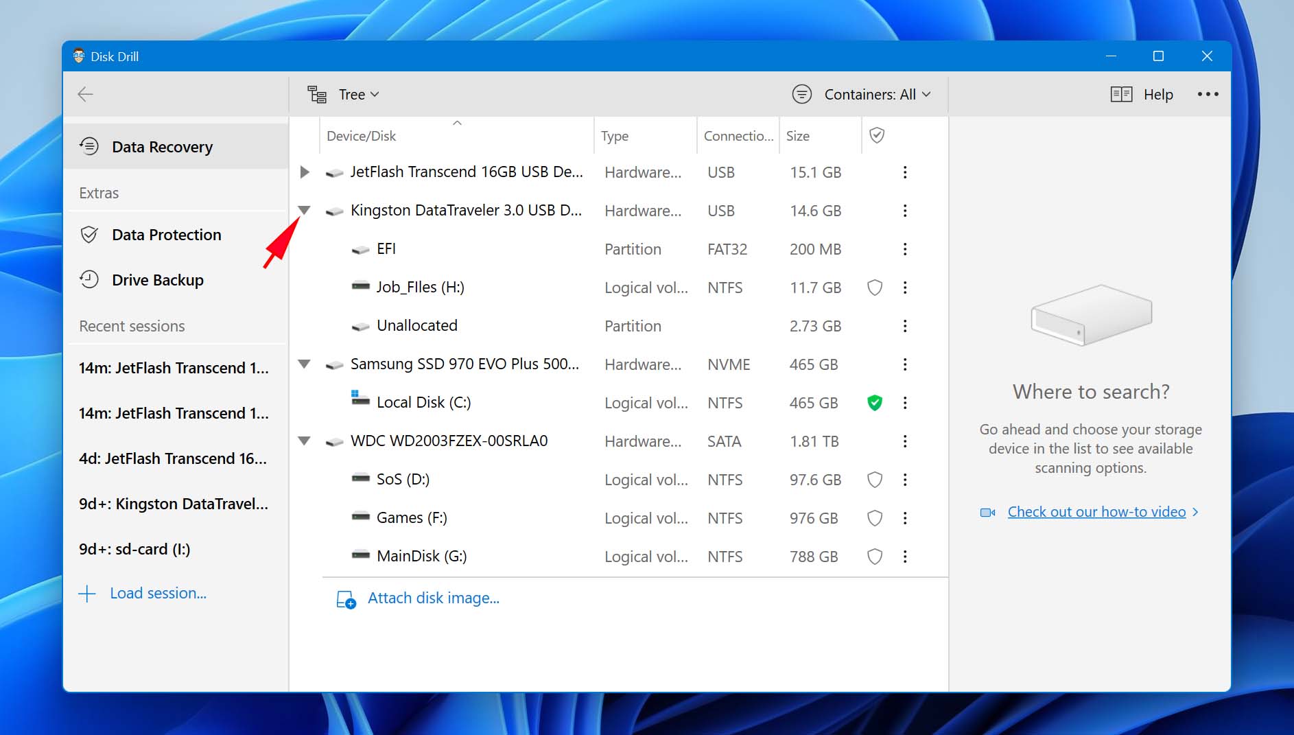Select Samsung SSD 970 EVO Plus row
The image size is (1294, 735).
pos(619,364)
